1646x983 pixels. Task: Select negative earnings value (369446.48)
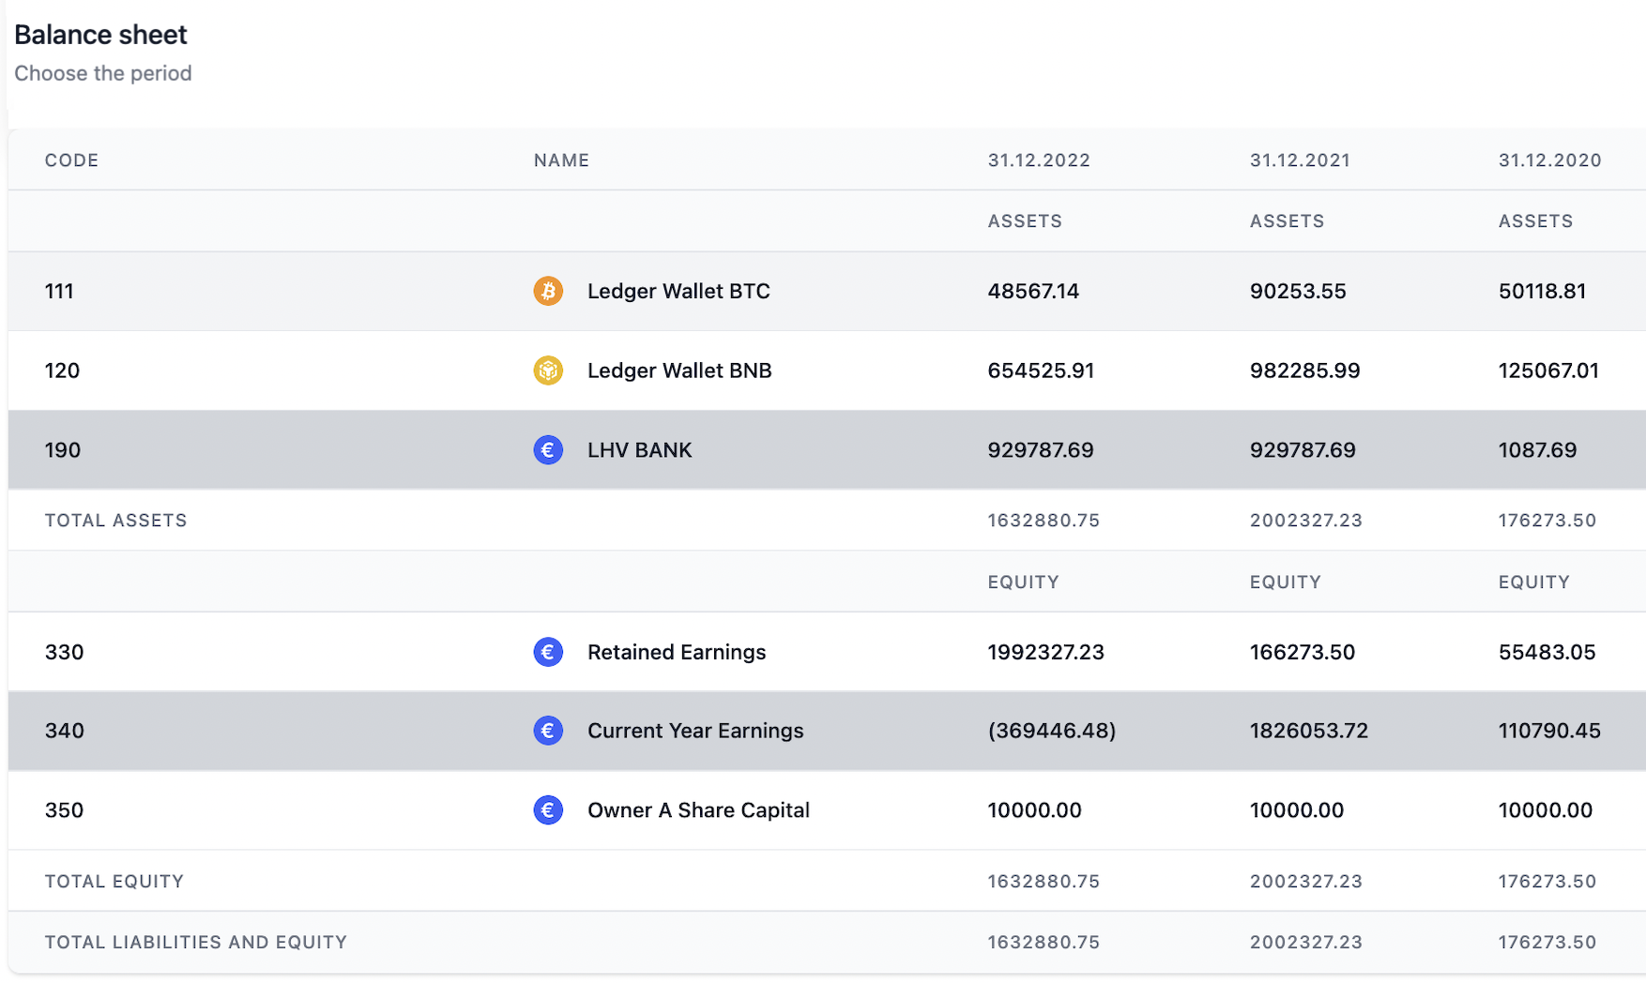[1052, 731]
